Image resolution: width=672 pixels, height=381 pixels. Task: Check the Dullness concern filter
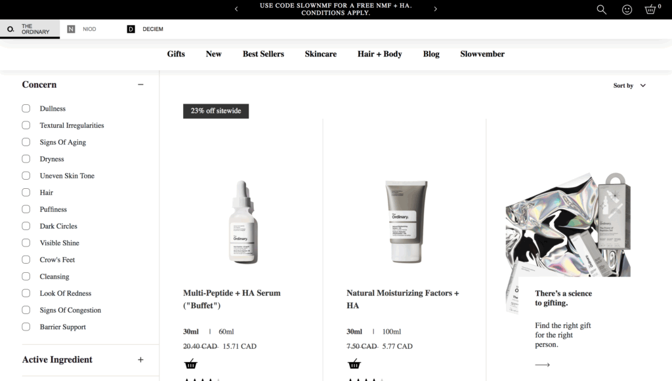(x=26, y=108)
